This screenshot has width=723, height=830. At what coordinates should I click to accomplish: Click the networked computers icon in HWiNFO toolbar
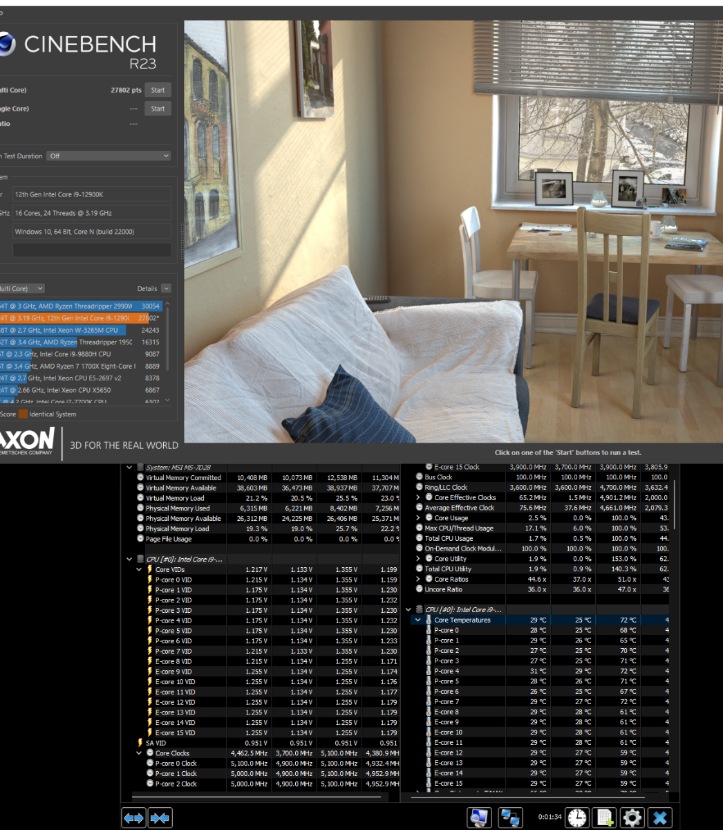click(511, 817)
